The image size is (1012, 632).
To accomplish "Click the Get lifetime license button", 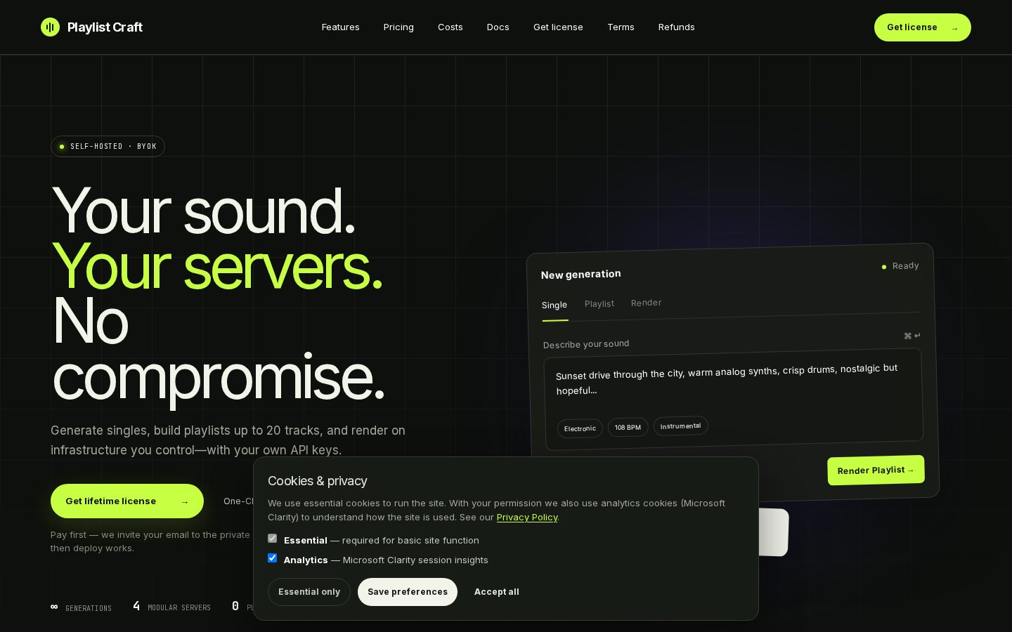I will pos(127,501).
